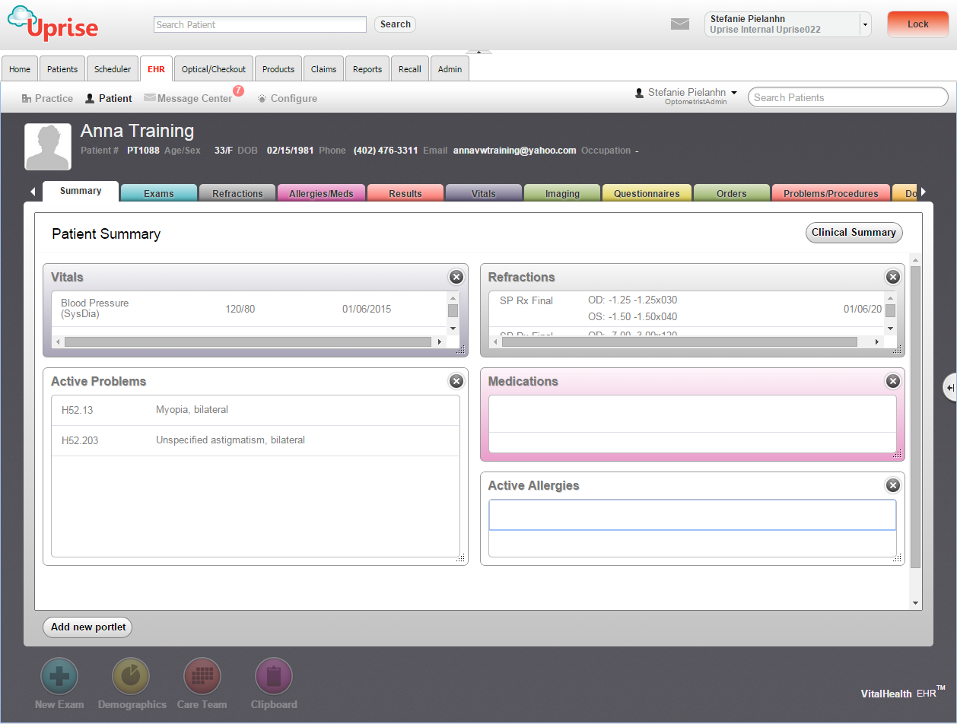Open the Claims tab
This screenshot has height=724, width=957.
(323, 68)
